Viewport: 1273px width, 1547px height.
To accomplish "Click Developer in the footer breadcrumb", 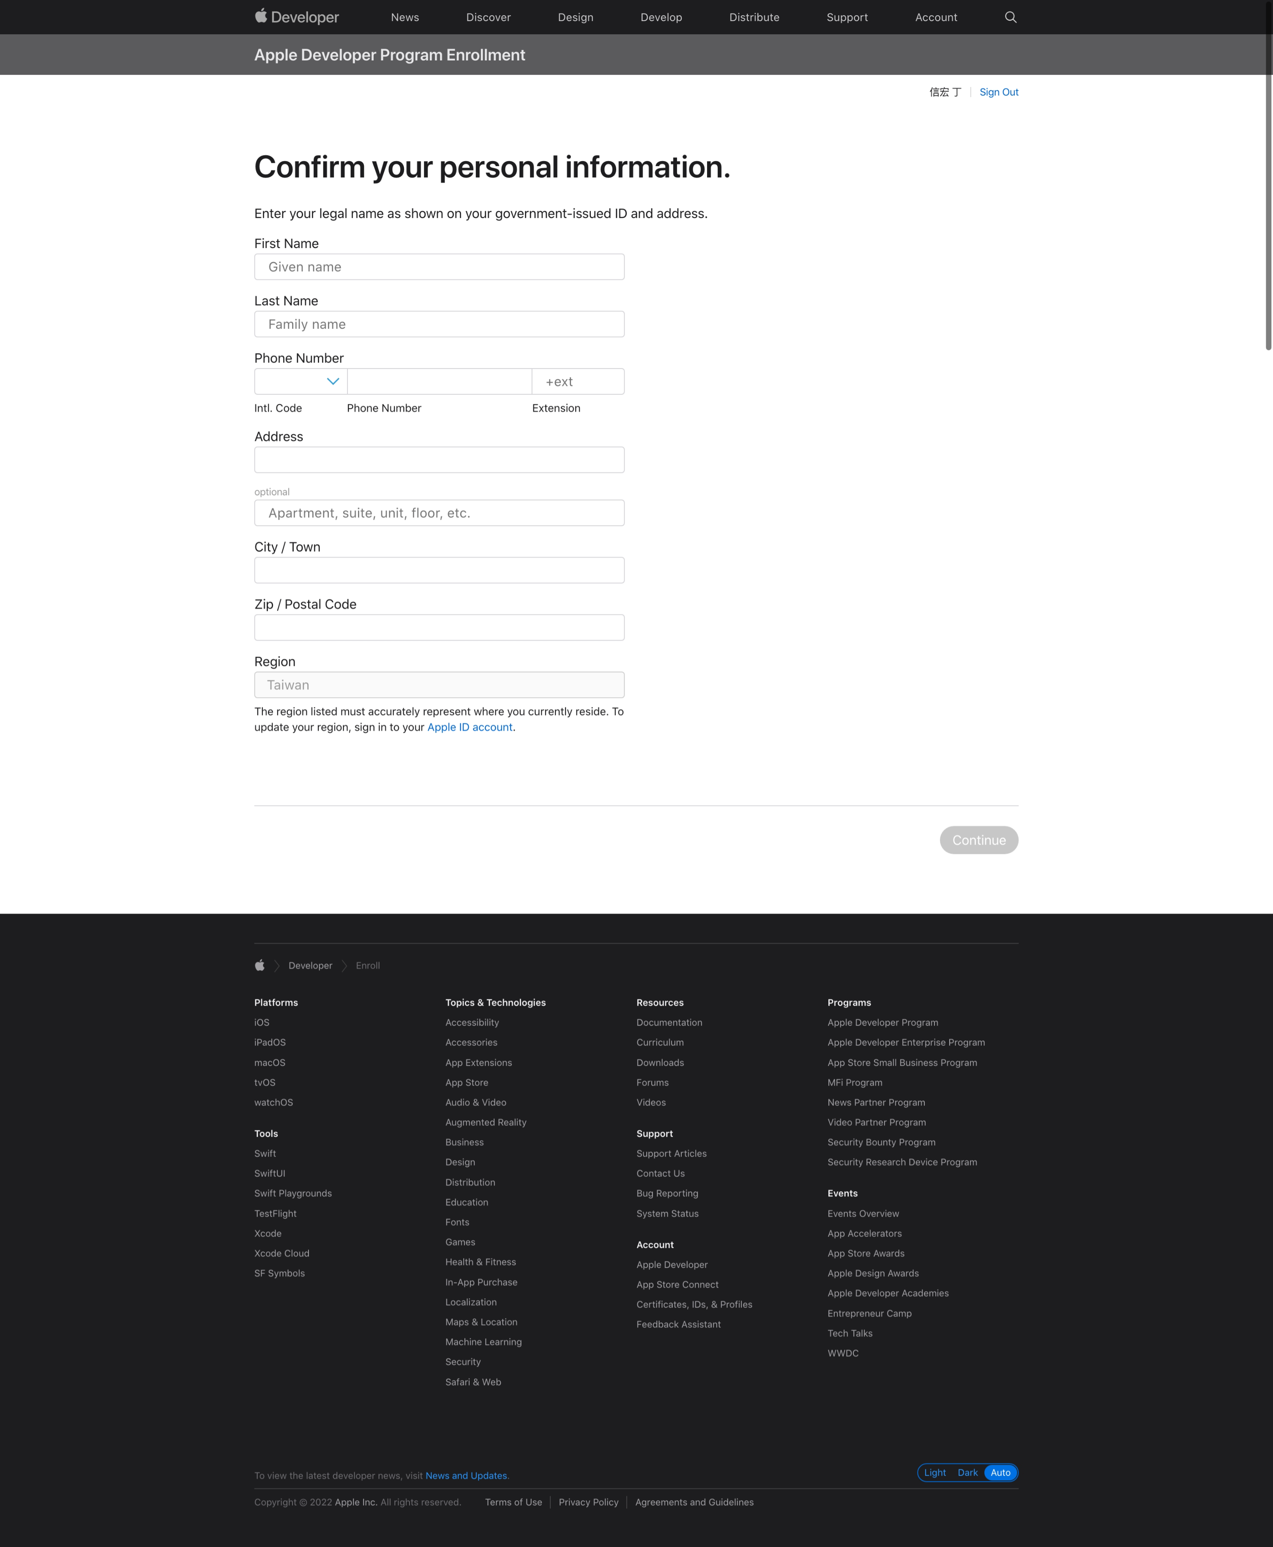I will (310, 966).
